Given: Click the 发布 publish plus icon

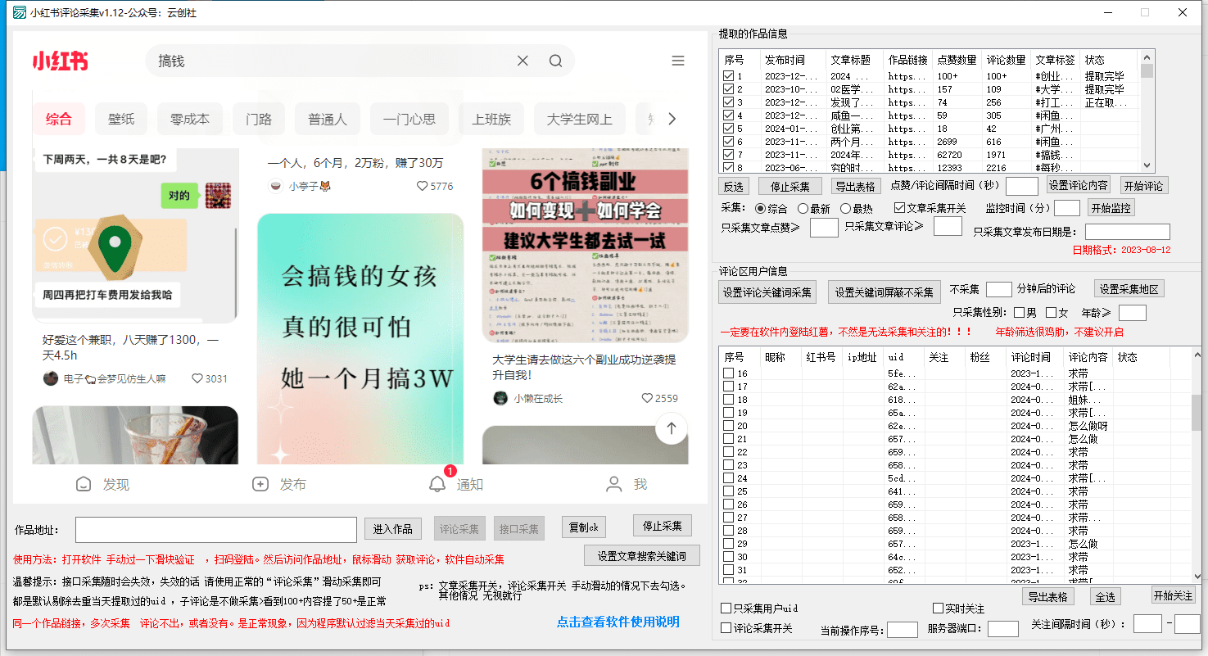Looking at the screenshot, I should [x=261, y=483].
